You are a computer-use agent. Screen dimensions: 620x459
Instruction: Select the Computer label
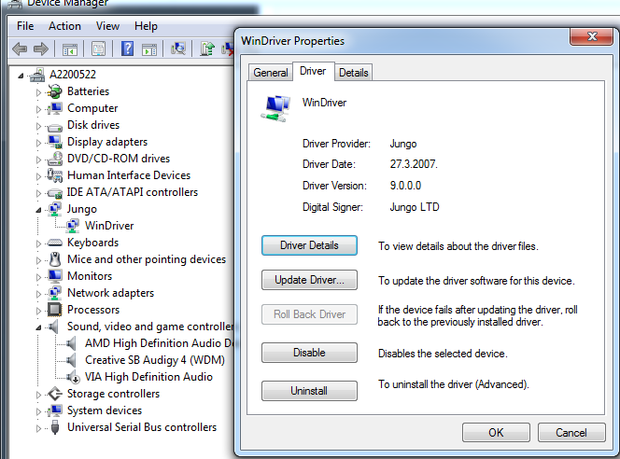coord(92,108)
